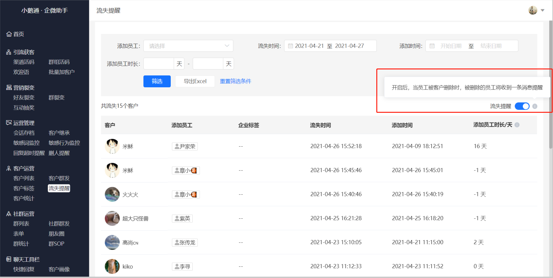This screenshot has height=278, width=553.
Task: Click the info icon beside 添加员工时长/天 header
Action: 517,125
